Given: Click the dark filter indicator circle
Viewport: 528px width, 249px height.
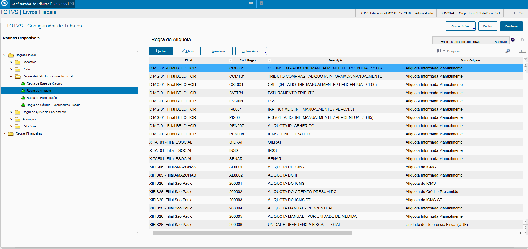Looking at the screenshot, I should click(513, 40).
